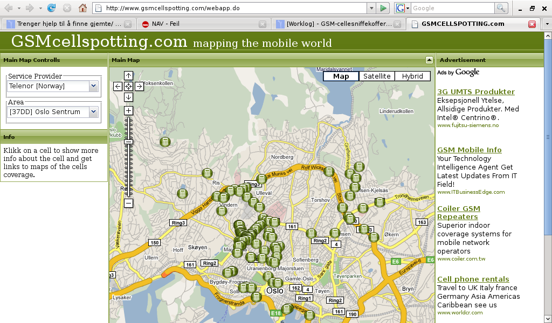This screenshot has height=323, width=552.
Task: Switch map view to Satellite mode
Action: [377, 76]
